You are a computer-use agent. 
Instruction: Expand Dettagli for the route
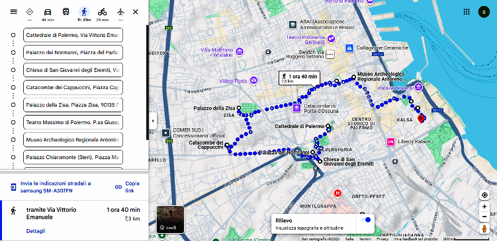(36, 231)
